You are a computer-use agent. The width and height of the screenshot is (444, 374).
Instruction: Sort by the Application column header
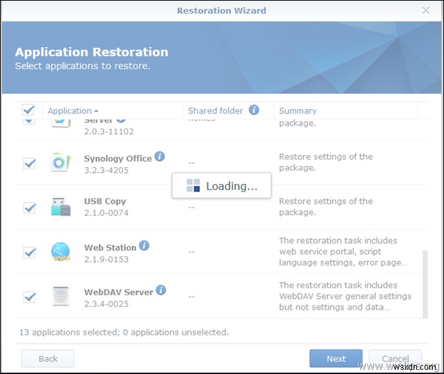[113, 111]
